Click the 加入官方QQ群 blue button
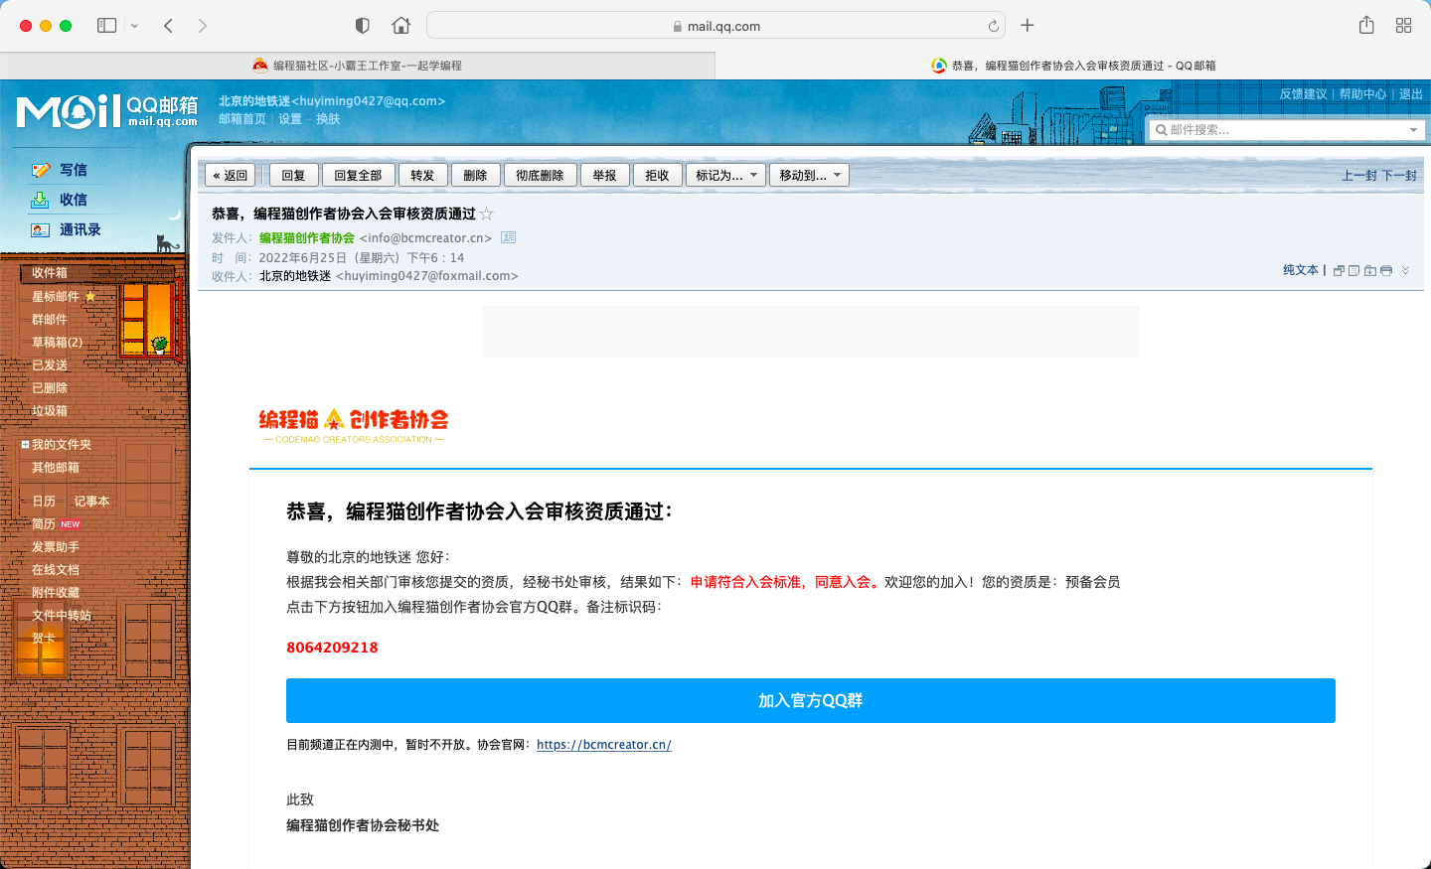Screen dimensions: 1431x869 (811, 701)
